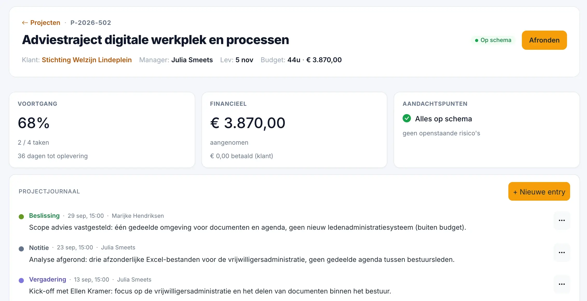Image resolution: width=587 pixels, height=301 pixels.
Task: Select the 68% progress value
Action: pos(33,123)
